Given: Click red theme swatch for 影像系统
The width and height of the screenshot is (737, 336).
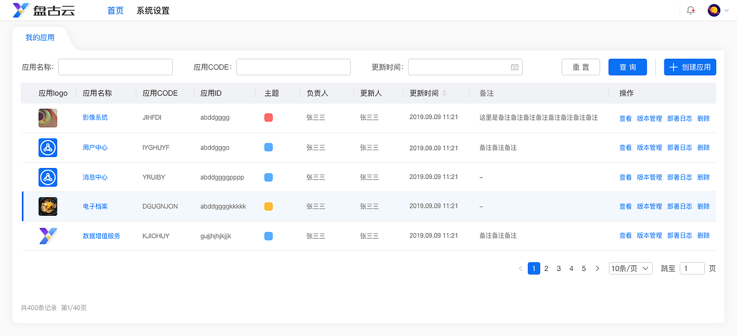Looking at the screenshot, I should (x=268, y=118).
